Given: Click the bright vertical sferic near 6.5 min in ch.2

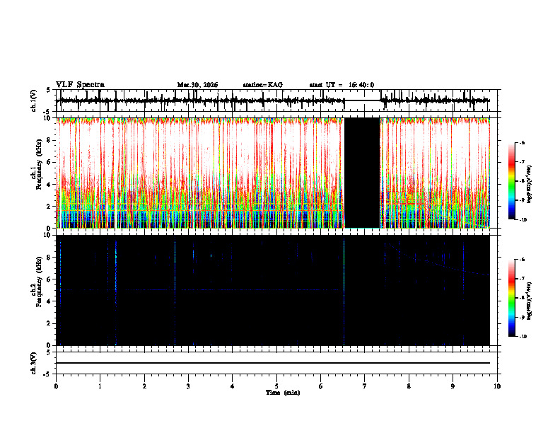Looking at the screenshot, I should tap(344, 290).
